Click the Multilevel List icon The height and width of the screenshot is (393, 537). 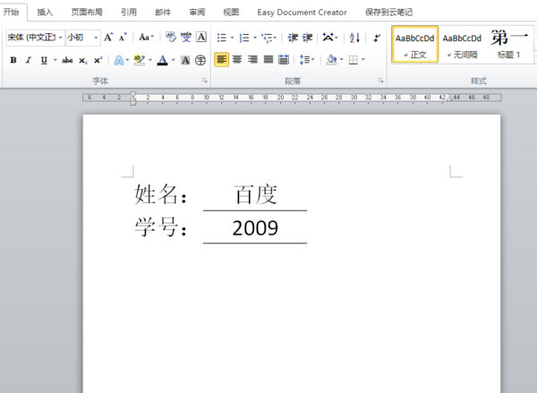[x=267, y=38]
